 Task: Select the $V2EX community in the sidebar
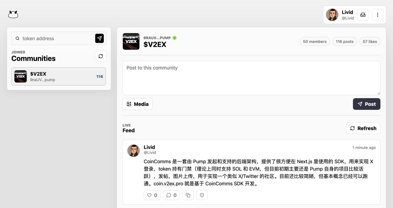pos(59,77)
